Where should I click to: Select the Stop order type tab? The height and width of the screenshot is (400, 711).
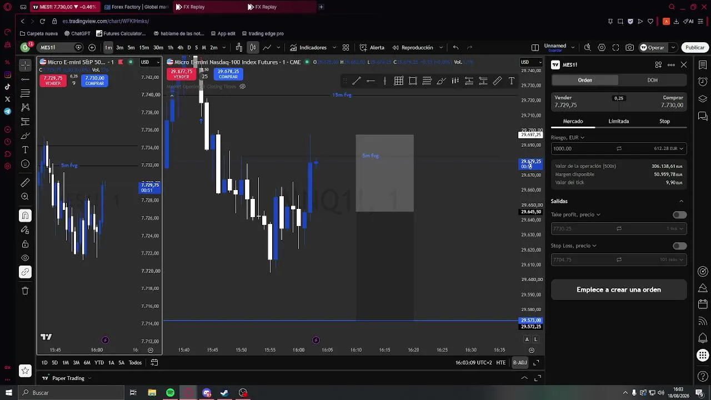coord(664,121)
